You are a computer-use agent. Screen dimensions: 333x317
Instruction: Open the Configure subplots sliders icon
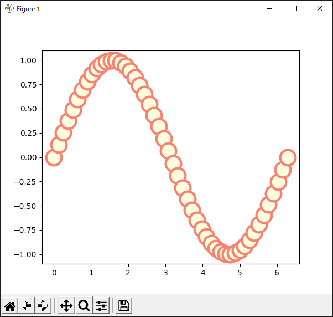point(101,305)
